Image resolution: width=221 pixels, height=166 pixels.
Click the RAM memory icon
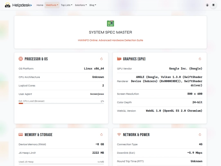pyautogui.click(x=21, y=134)
